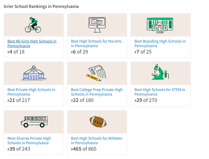
Task: Open Best High Schools for the Arts link
Action: pos(96,44)
